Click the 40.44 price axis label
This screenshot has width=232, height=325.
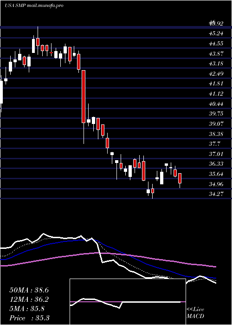216,104
